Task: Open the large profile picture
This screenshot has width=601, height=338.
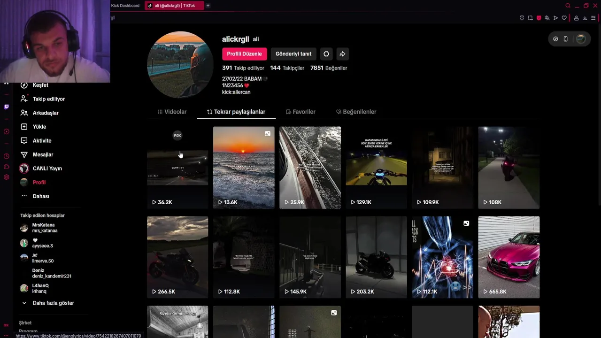Action: tap(180, 65)
